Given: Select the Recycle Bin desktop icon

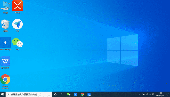Looking at the screenshot, I should (x=5, y=26).
